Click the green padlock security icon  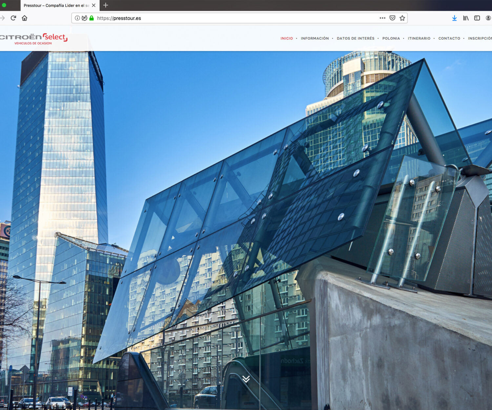[x=92, y=18]
